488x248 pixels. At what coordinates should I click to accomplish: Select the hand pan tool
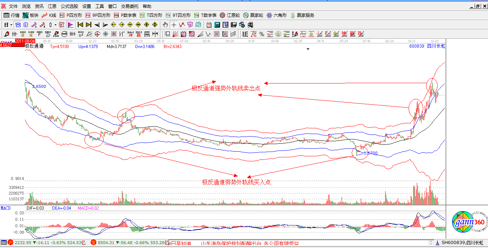(x=165, y=25)
